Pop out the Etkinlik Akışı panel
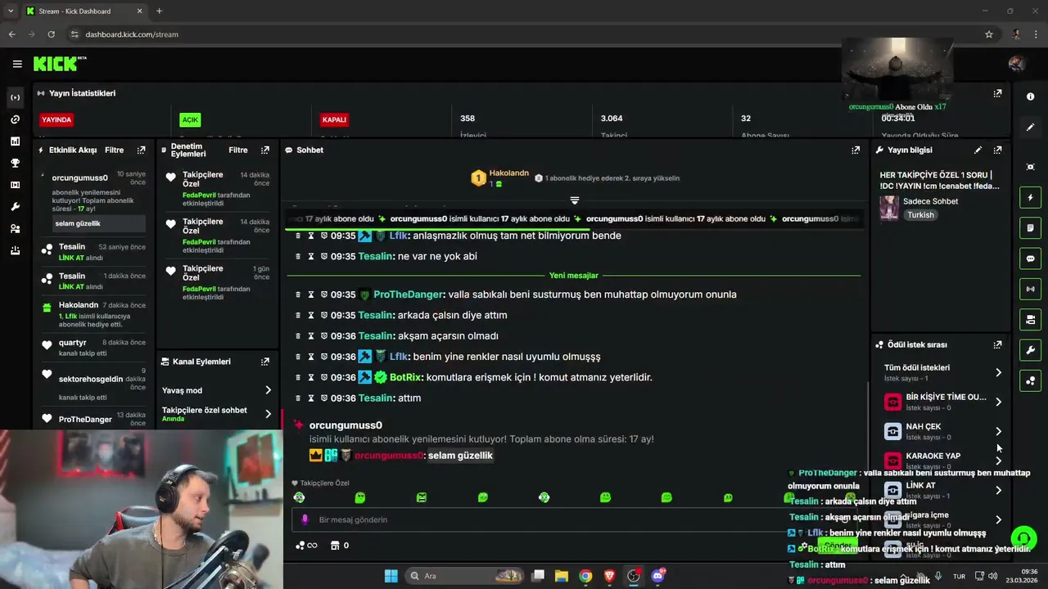1048x589 pixels. pos(141,150)
